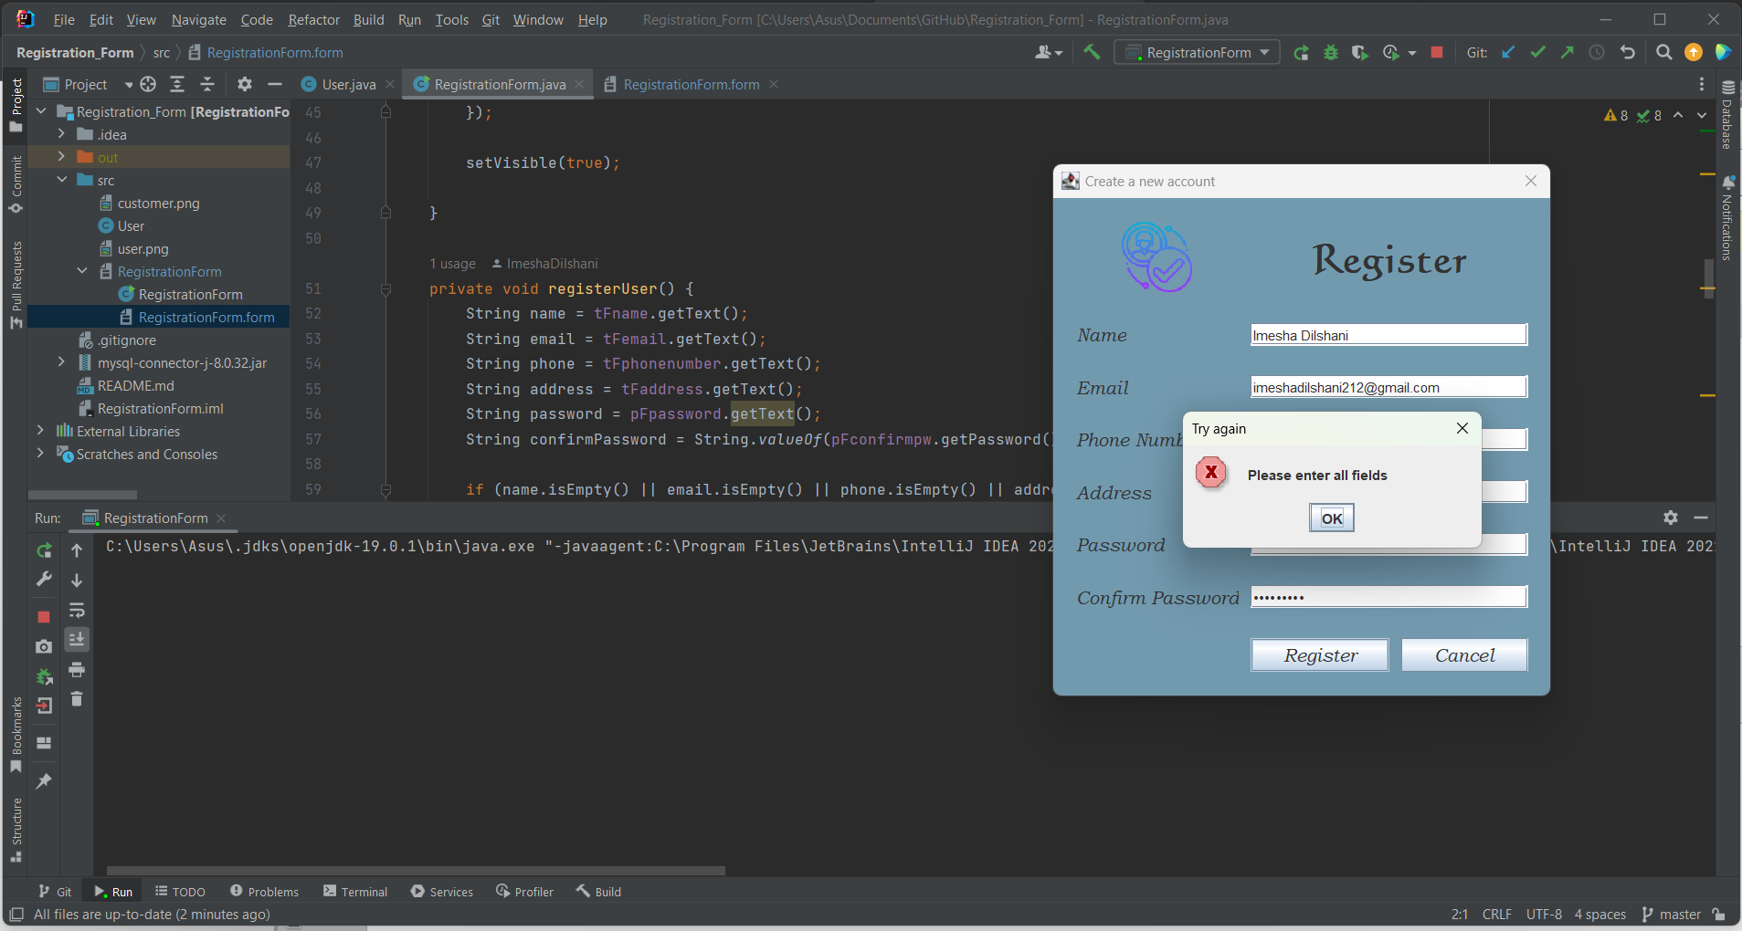Rerun the program from the Run panel
This screenshot has width=1742, height=931.
tap(43, 549)
